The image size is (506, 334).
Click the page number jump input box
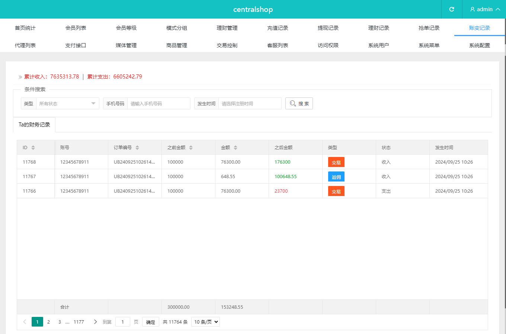click(x=122, y=322)
